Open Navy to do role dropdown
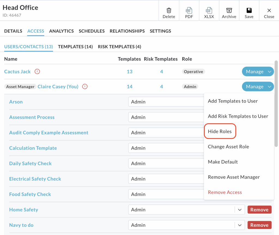The height and width of the screenshot is (235, 279). point(239,225)
